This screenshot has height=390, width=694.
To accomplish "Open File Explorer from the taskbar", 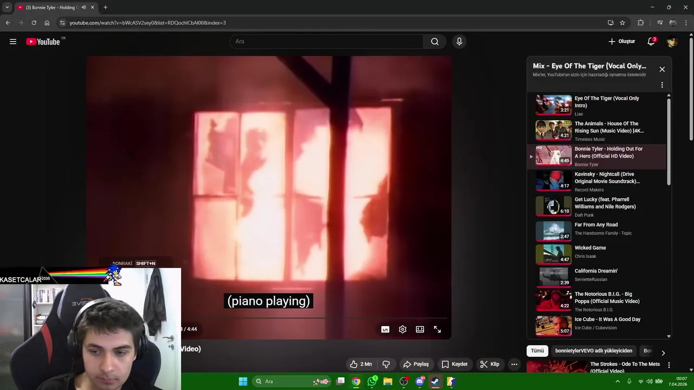I will (388, 381).
